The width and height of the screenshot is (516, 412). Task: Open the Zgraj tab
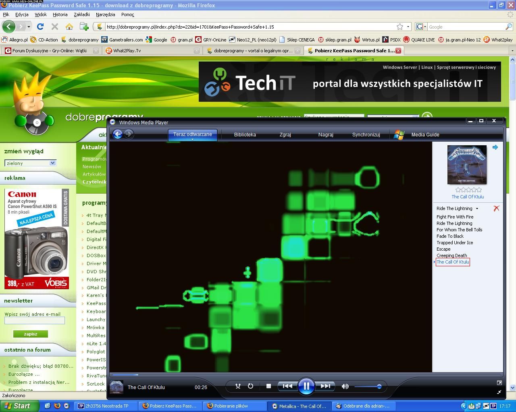point(285,135)
